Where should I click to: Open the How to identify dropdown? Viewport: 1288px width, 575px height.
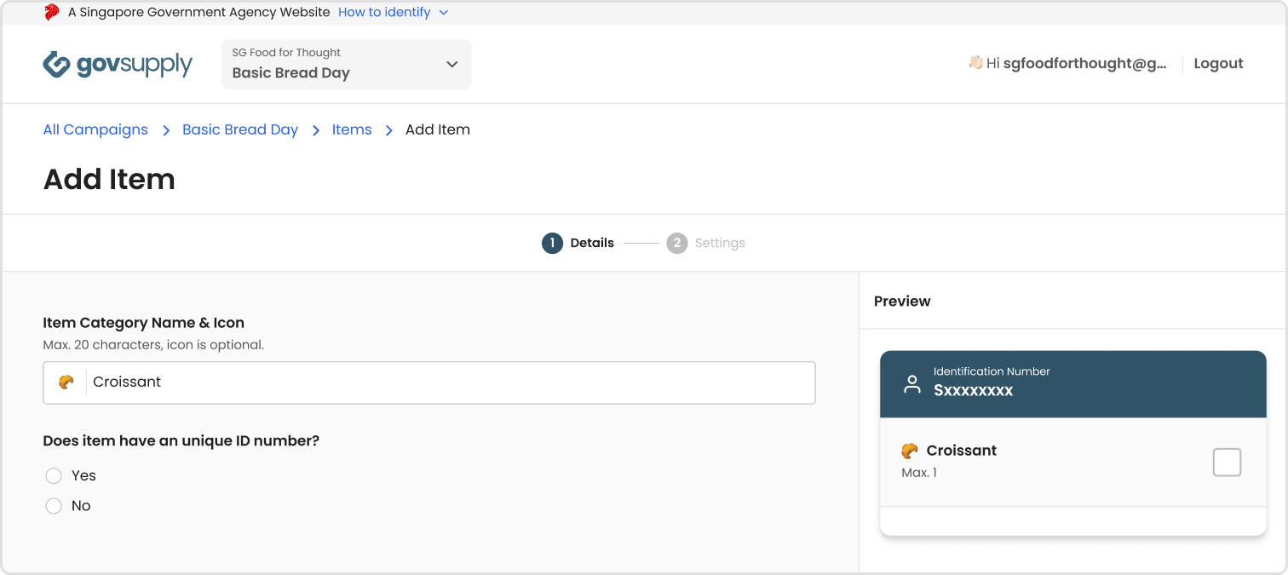(393, 12)
